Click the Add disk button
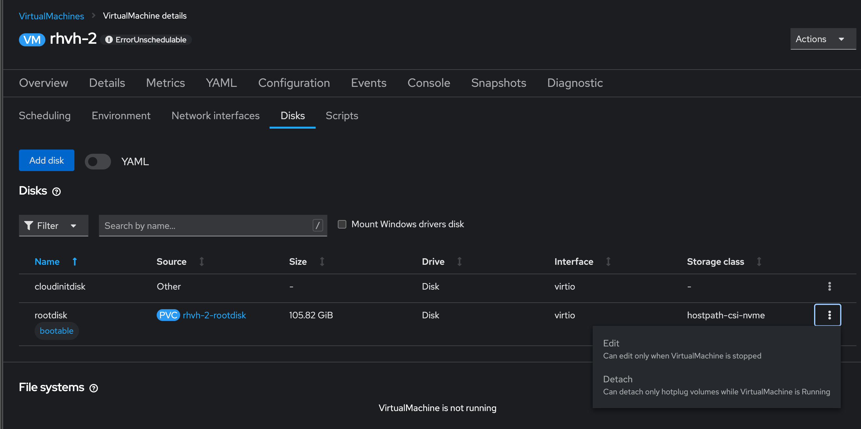This screenshot has height=429, width=861. click(x=46, y=161)
